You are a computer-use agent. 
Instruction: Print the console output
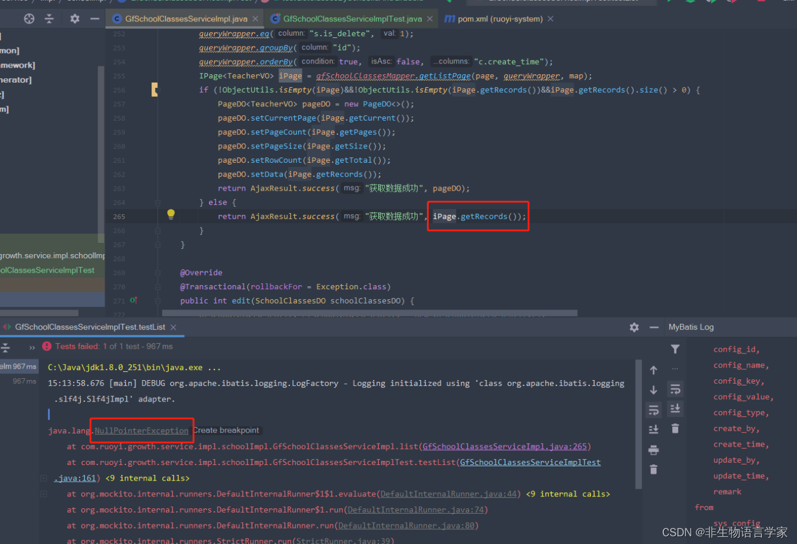point(654,450)
